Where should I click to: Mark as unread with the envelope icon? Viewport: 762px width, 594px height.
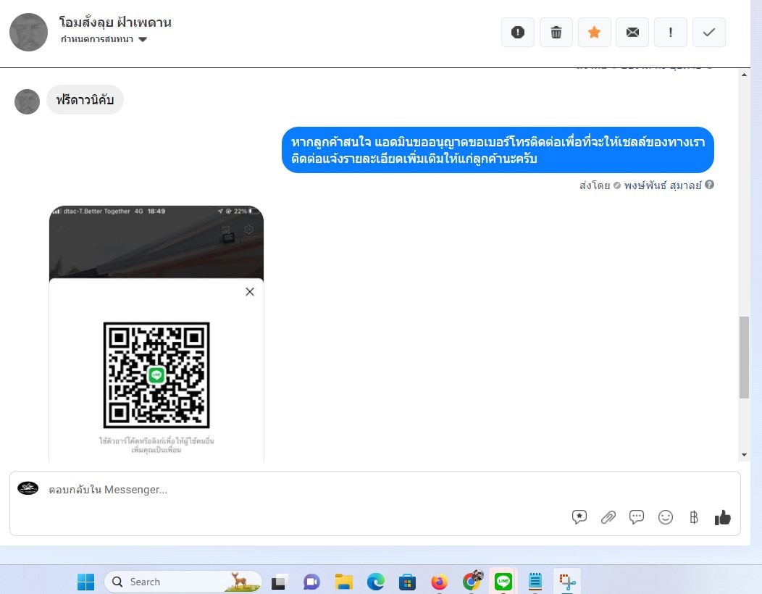click(x=632, y=32)
